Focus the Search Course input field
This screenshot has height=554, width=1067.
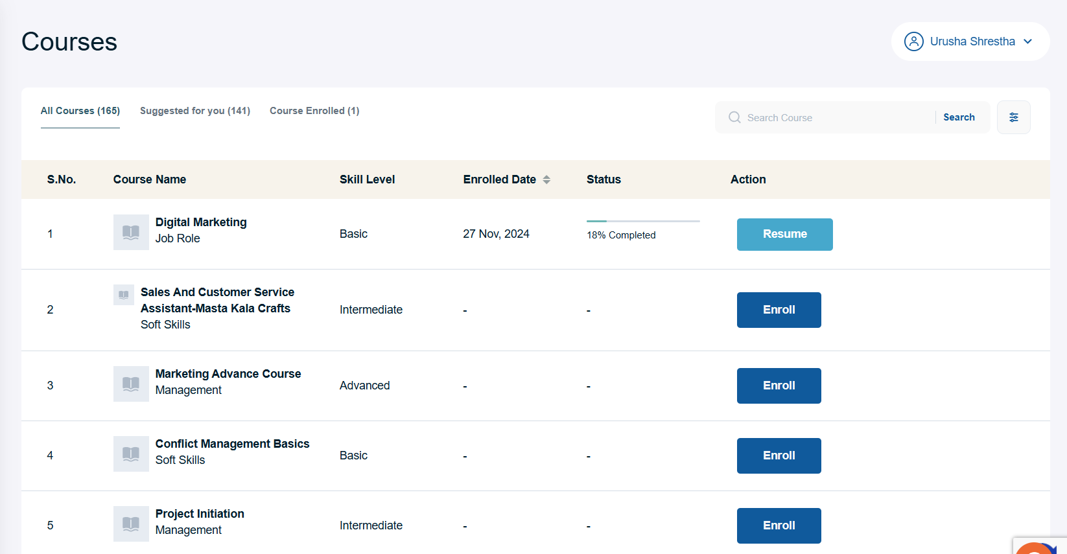[x=836, y=117]
